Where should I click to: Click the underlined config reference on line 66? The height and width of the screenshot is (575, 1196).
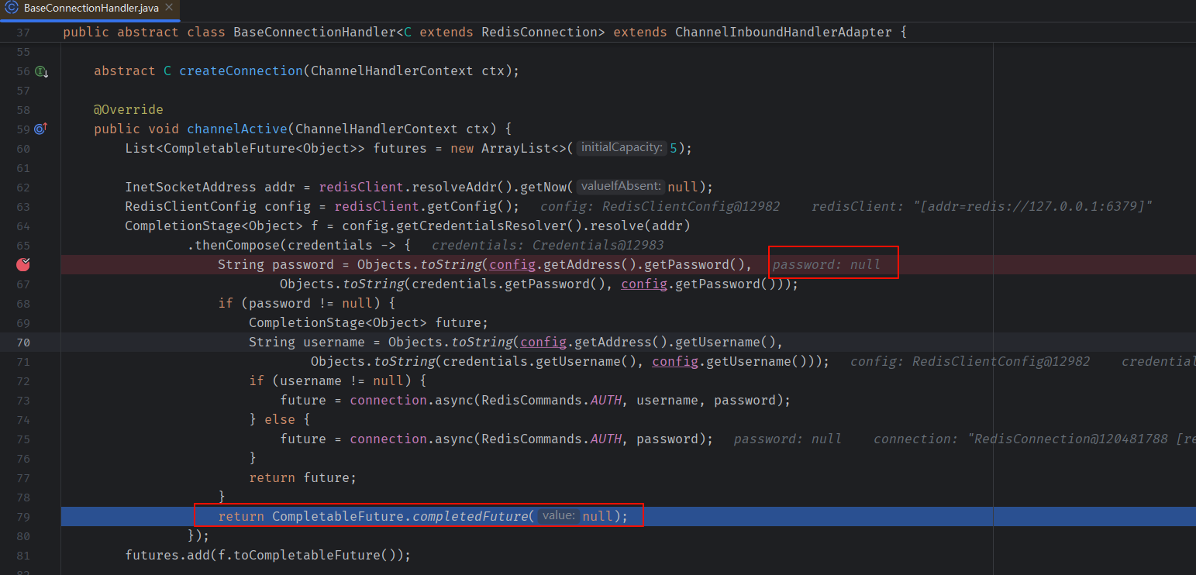click(512, 264)
